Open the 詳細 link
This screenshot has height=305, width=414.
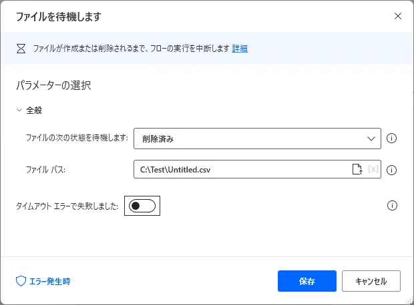pos(240,49)
